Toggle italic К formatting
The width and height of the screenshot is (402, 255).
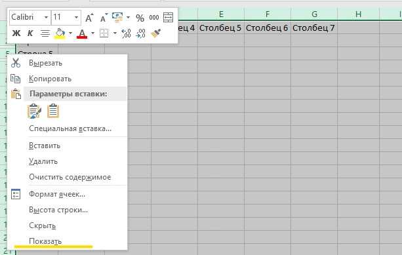click(30, 33)
